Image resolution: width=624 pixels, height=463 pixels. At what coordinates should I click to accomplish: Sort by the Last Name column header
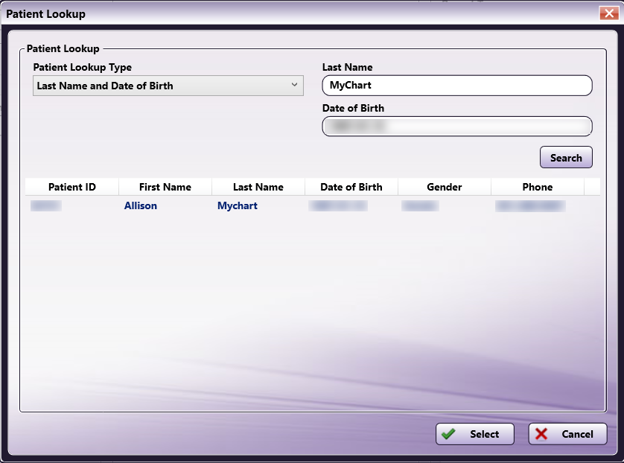(258, 187)
